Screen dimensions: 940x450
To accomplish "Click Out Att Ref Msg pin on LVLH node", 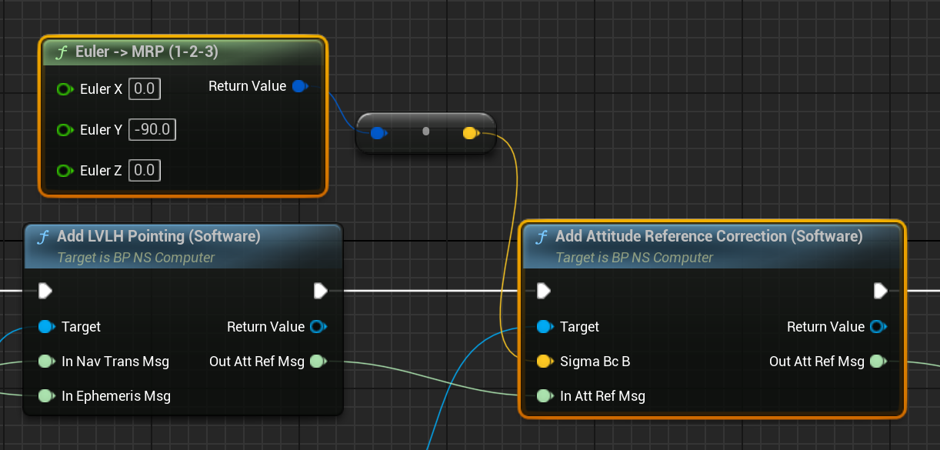I will pos(318,362).
